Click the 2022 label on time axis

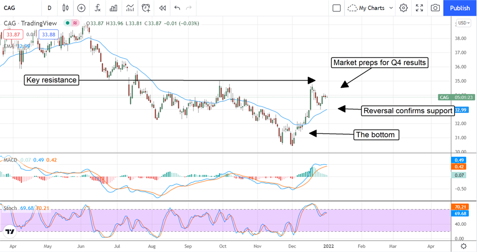pyautogui.click(x=329, y=246)
